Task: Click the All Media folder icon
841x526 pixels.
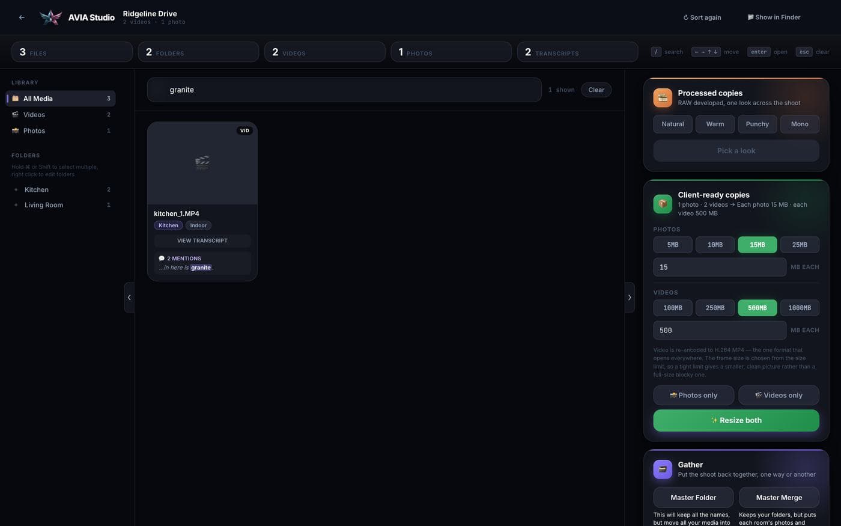Action: (16, 99)
